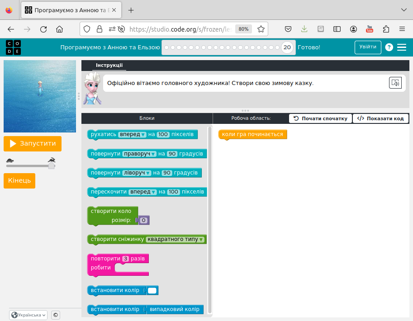Click the Elsa avatar in instructions
The image size is (413, 321).
(x=92, y=89)
